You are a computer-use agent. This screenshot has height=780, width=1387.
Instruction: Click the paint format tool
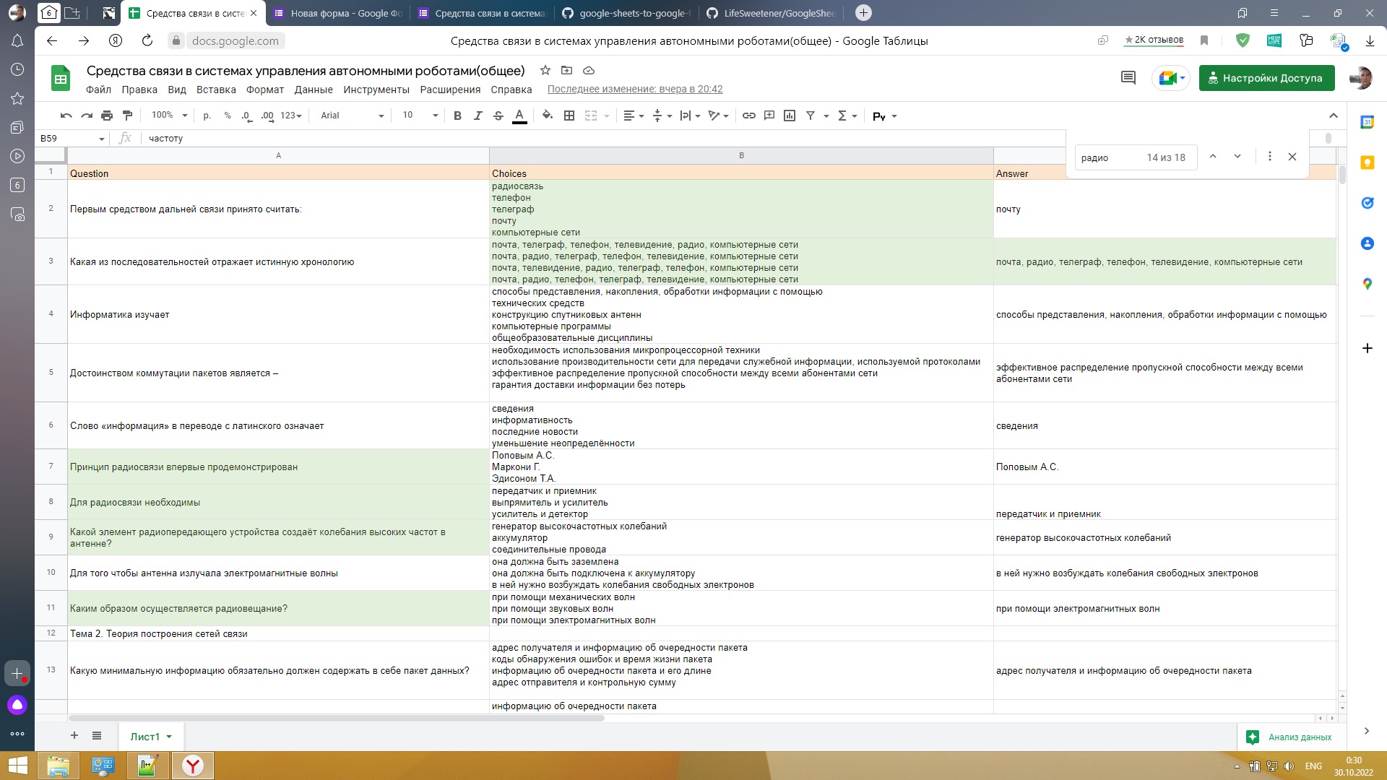[x=127, y=116]
